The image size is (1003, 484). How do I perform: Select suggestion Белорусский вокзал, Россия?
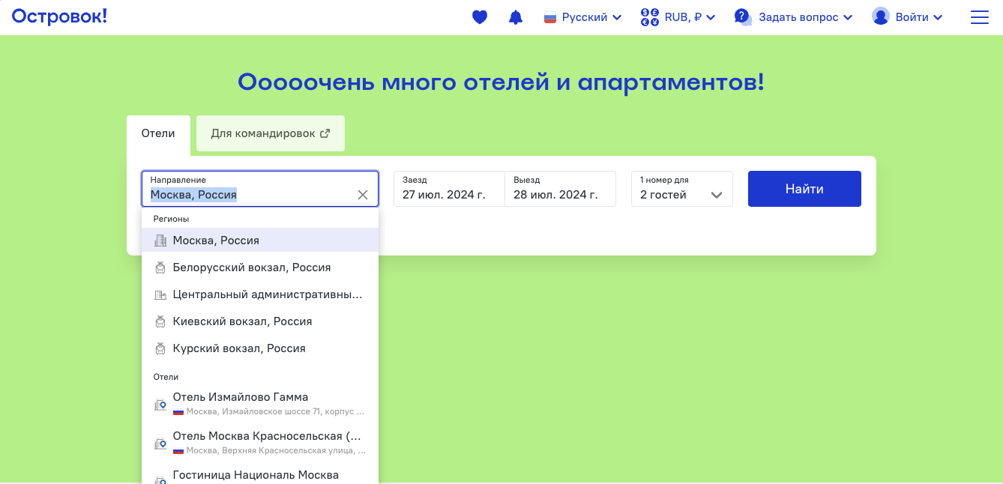tap(260, 267)
